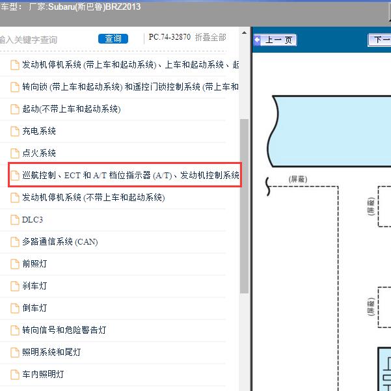
Task: Click document icon beside 前照灯
Action: 15,264
